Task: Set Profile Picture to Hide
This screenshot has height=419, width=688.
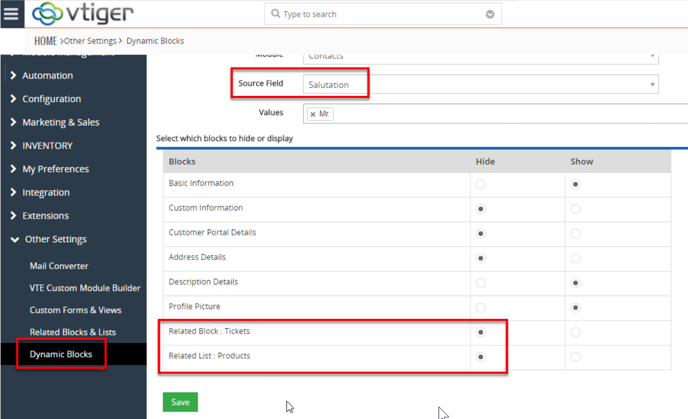Action: (x=481, y=308)
